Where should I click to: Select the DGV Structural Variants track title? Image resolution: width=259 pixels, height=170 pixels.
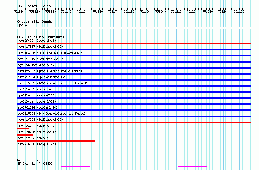(x=41, y=37)
